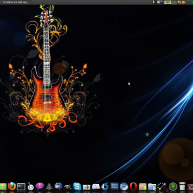This screenshot has height=193, width=193.
Task: Launch Skype from the dock
Action: [77, 187]
